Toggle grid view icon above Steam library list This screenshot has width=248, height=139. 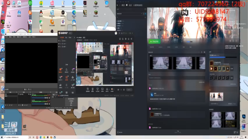(145, 9)
